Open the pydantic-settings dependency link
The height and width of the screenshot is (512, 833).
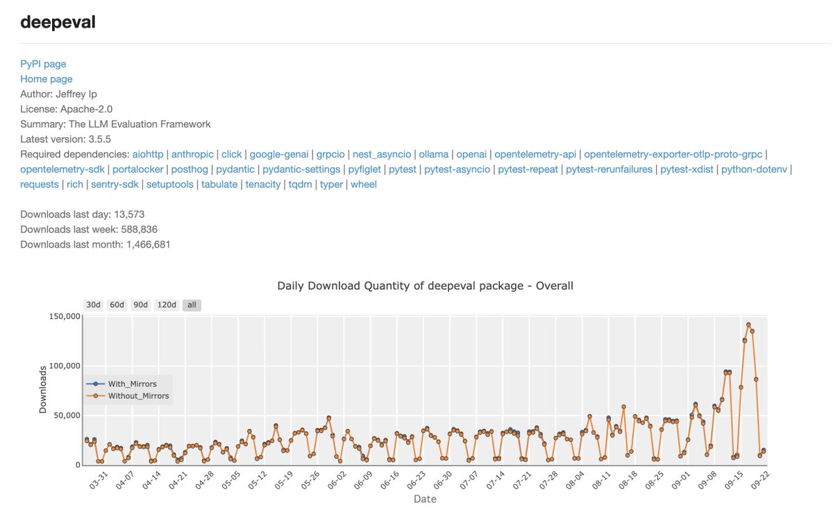(301, 169)
